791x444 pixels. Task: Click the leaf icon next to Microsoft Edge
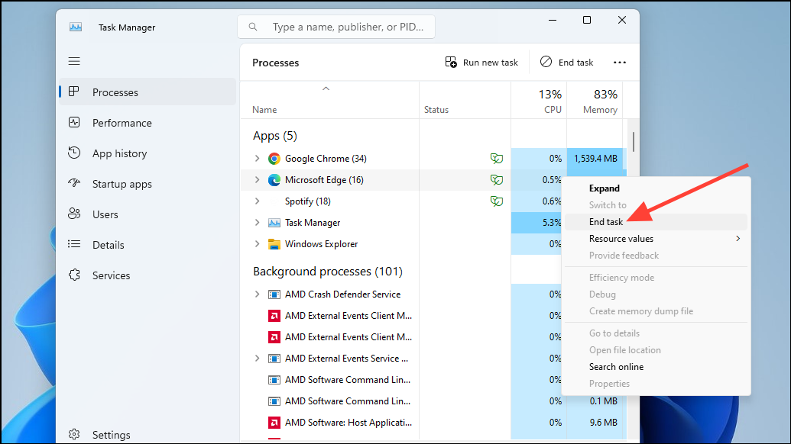[x=497, y=180]
